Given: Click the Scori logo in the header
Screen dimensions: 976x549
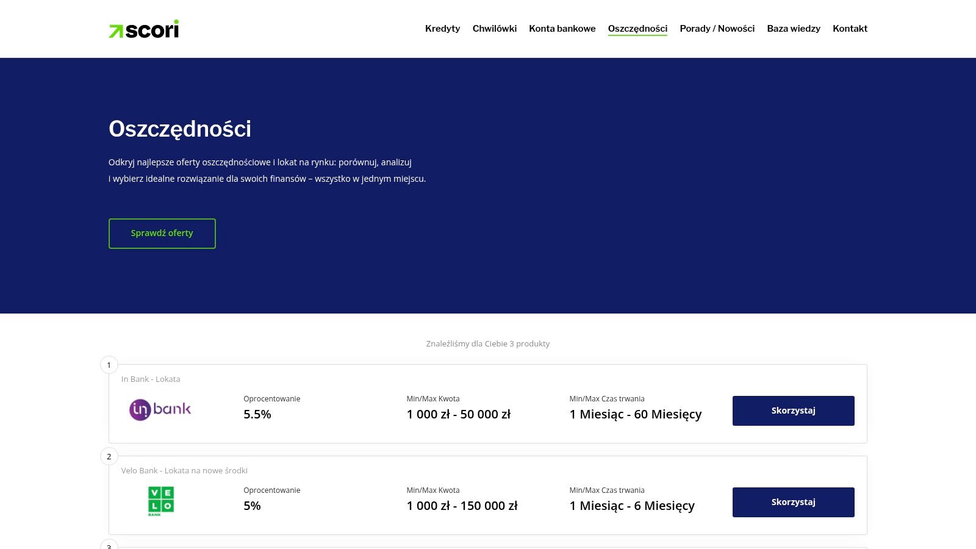Looking at the screenshot, I should pyautogui.click(x=144, y=29).
